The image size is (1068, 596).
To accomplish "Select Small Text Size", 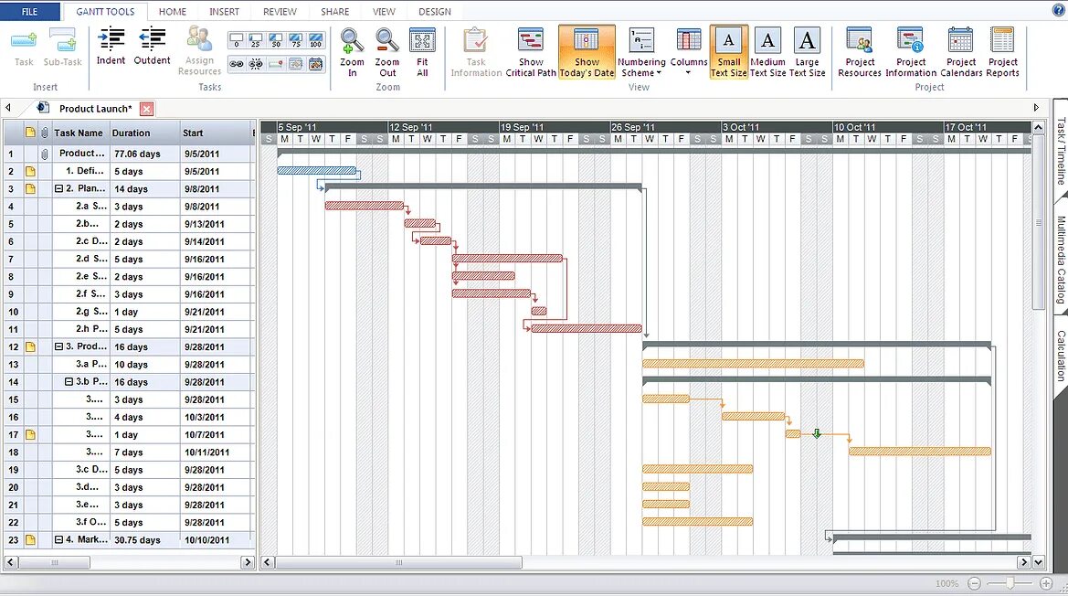I will coord(729,52).
